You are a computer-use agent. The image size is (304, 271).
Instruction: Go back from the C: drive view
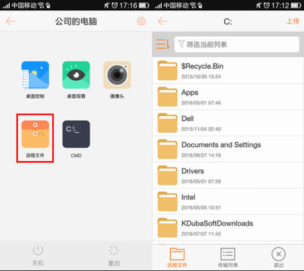point(162,21)
